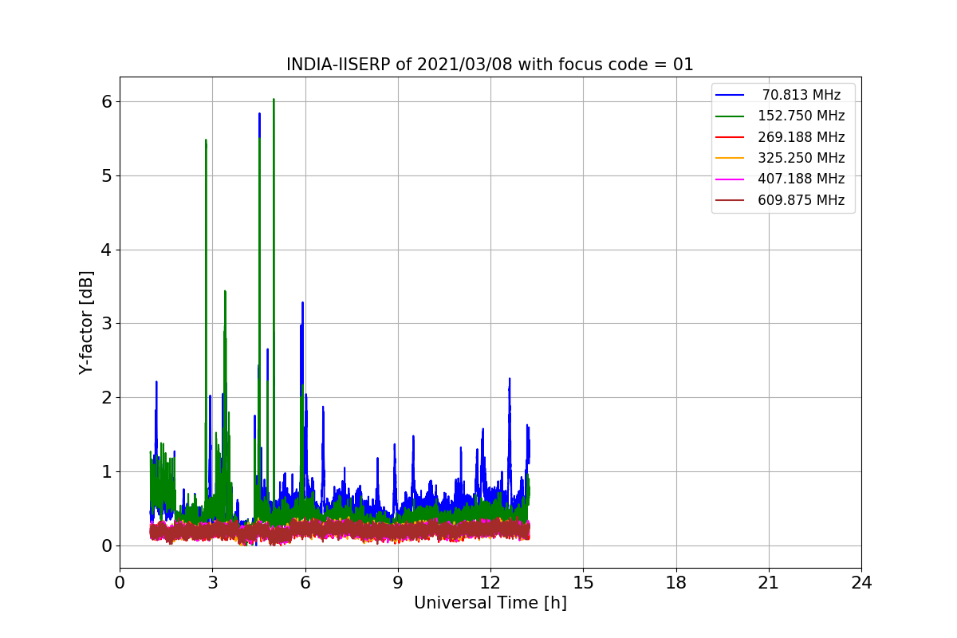Select the 325.250 MHz legend label
The image size is (957, 638).
[x=801, y=158]
